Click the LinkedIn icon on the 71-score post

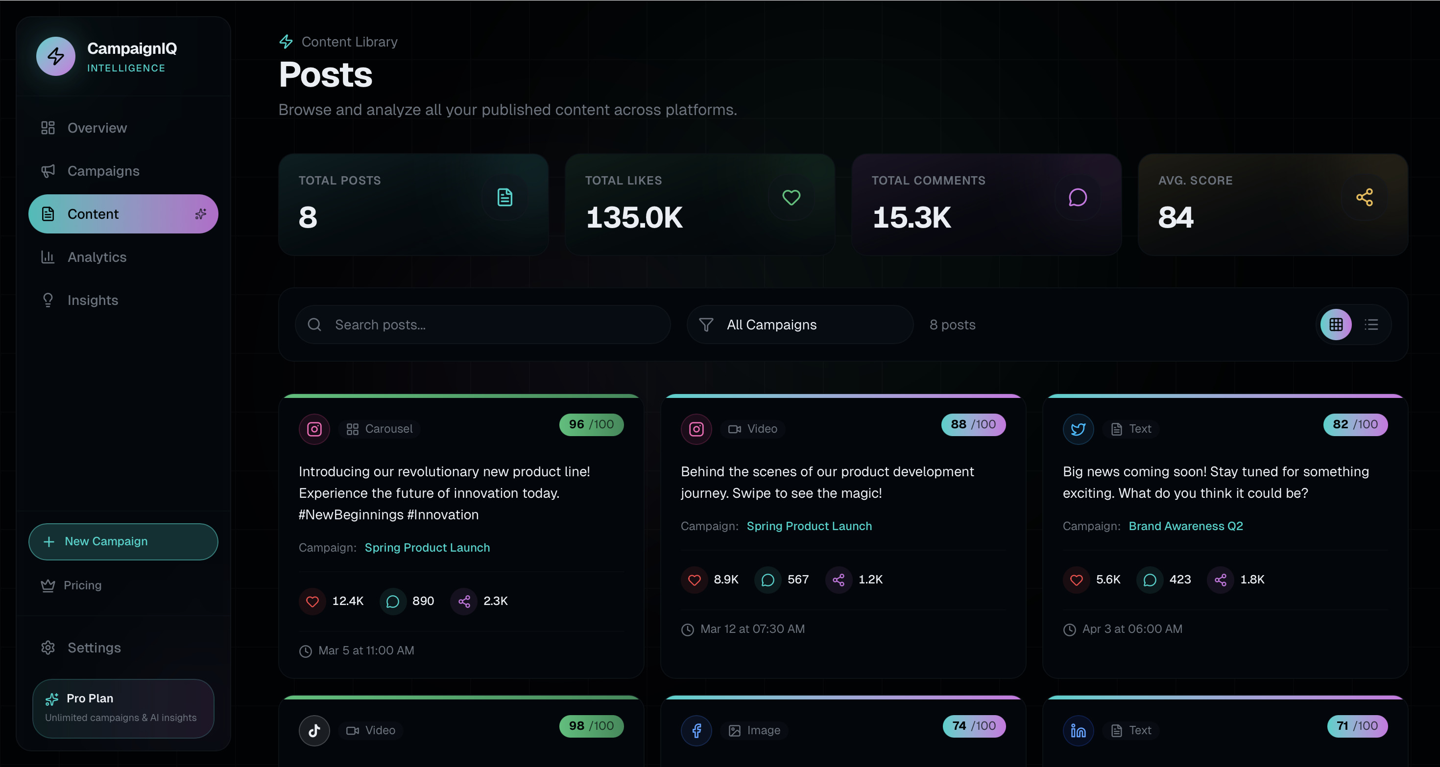[1078, 730]
